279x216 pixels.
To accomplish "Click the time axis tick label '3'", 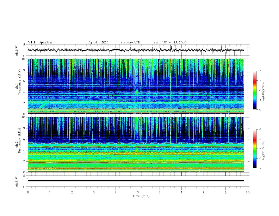I will tap(94, 192).
